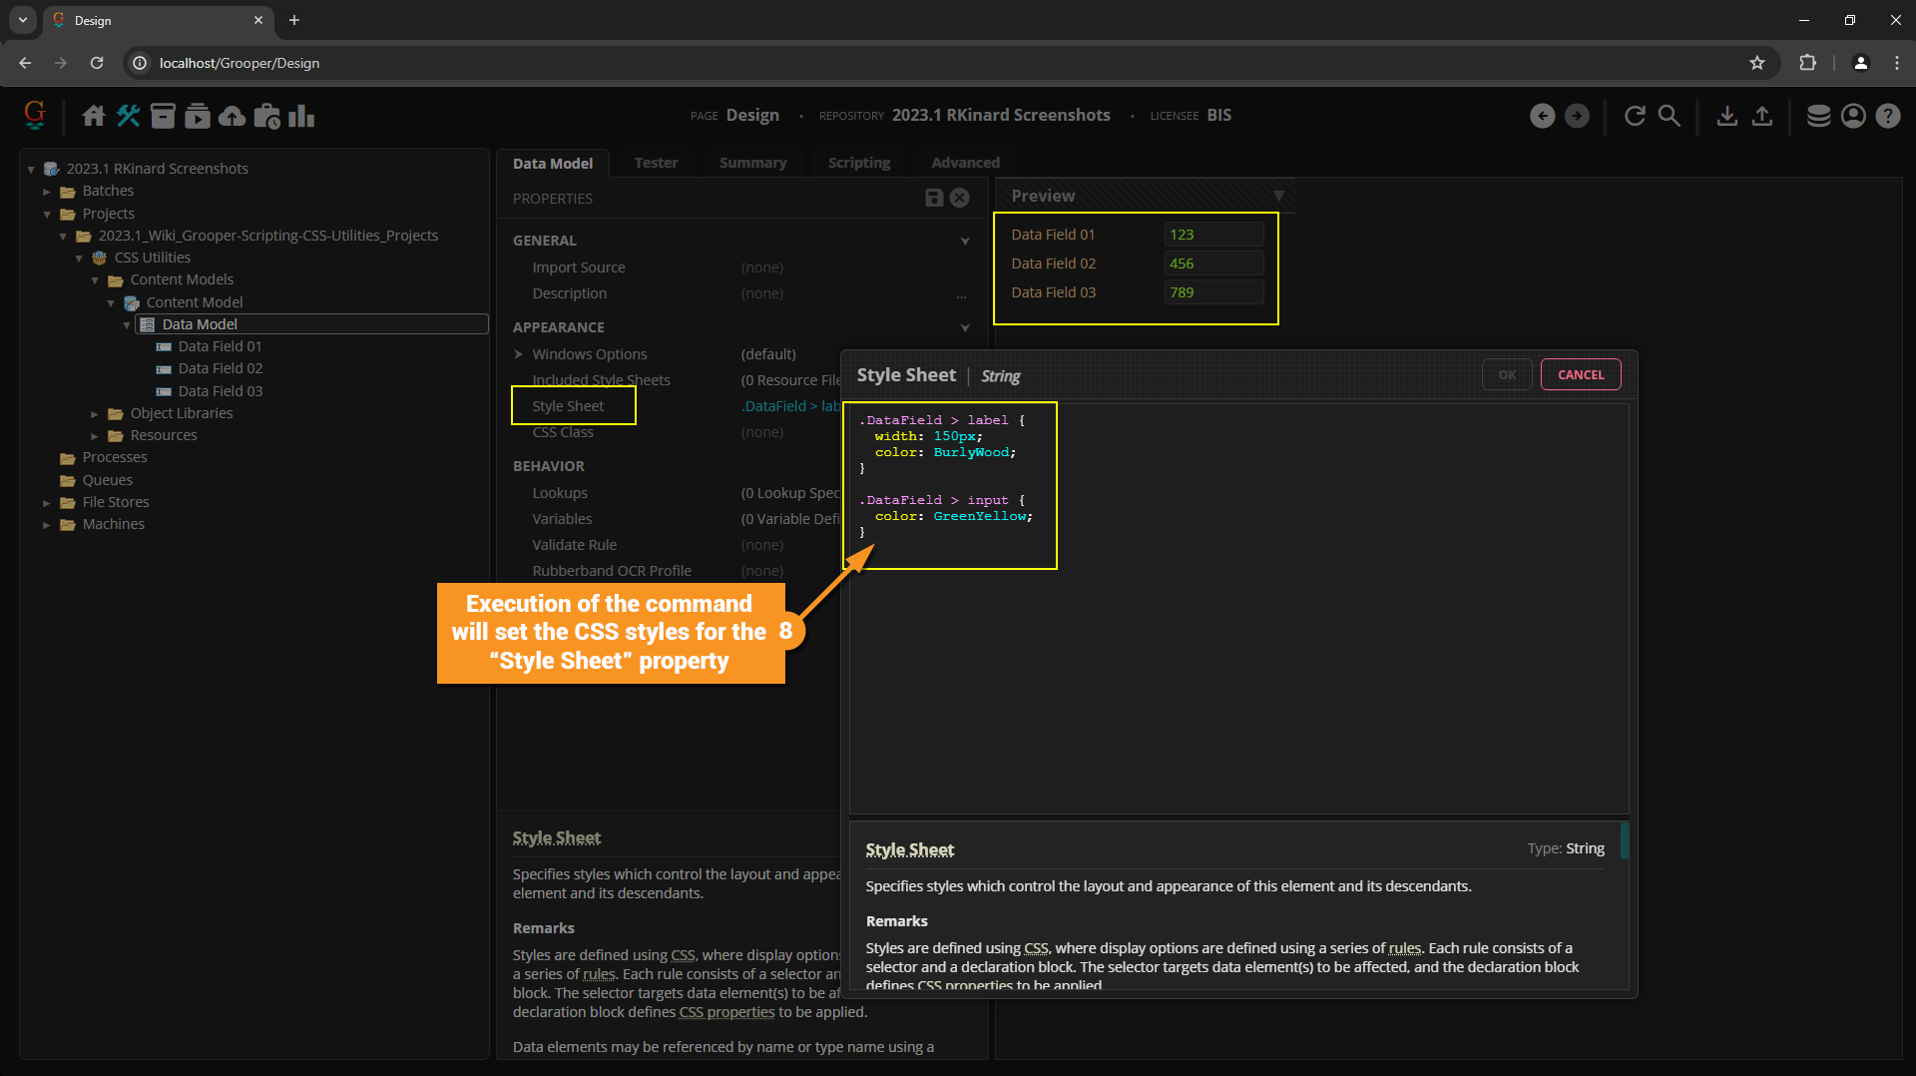This screenshot has height=1076, width=1916.
Task: Open the Preview panel dropdown arrow
Action: coord(1278,196)
